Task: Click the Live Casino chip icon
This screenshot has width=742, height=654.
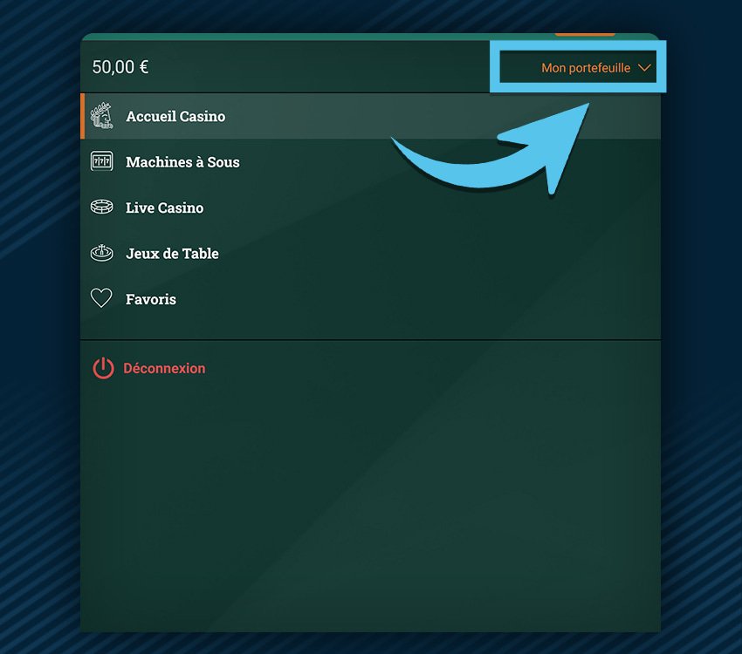Action: (102, 208)
